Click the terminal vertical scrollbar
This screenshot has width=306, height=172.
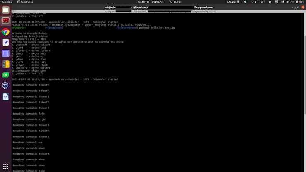click(x=305, y=75)
